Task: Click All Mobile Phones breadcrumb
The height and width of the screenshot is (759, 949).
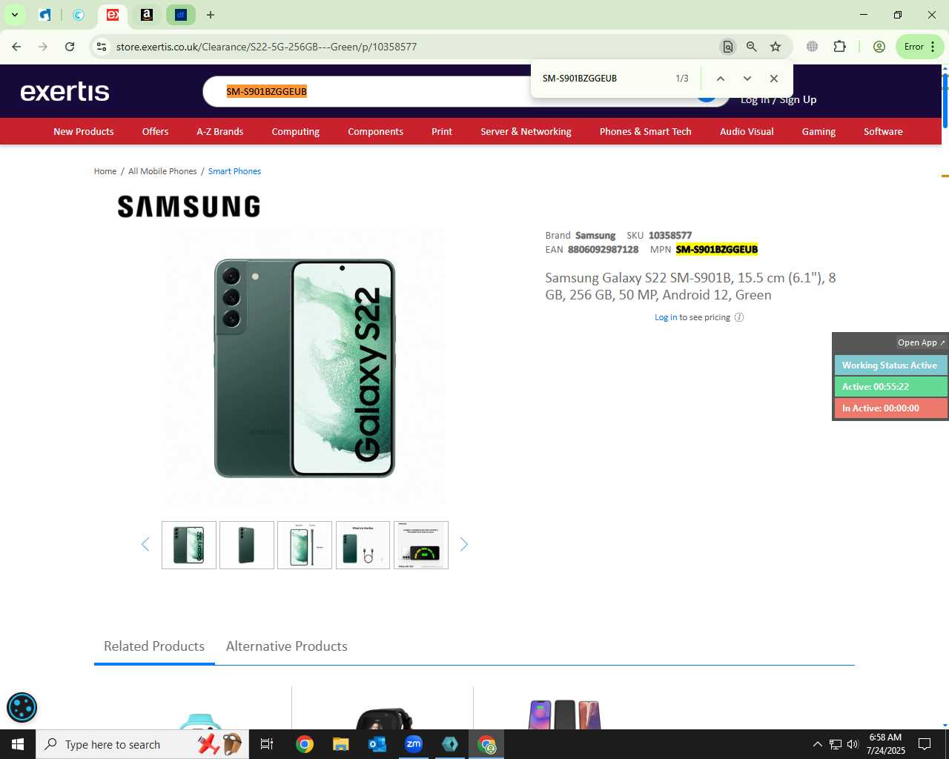Action: coord(162,171)
